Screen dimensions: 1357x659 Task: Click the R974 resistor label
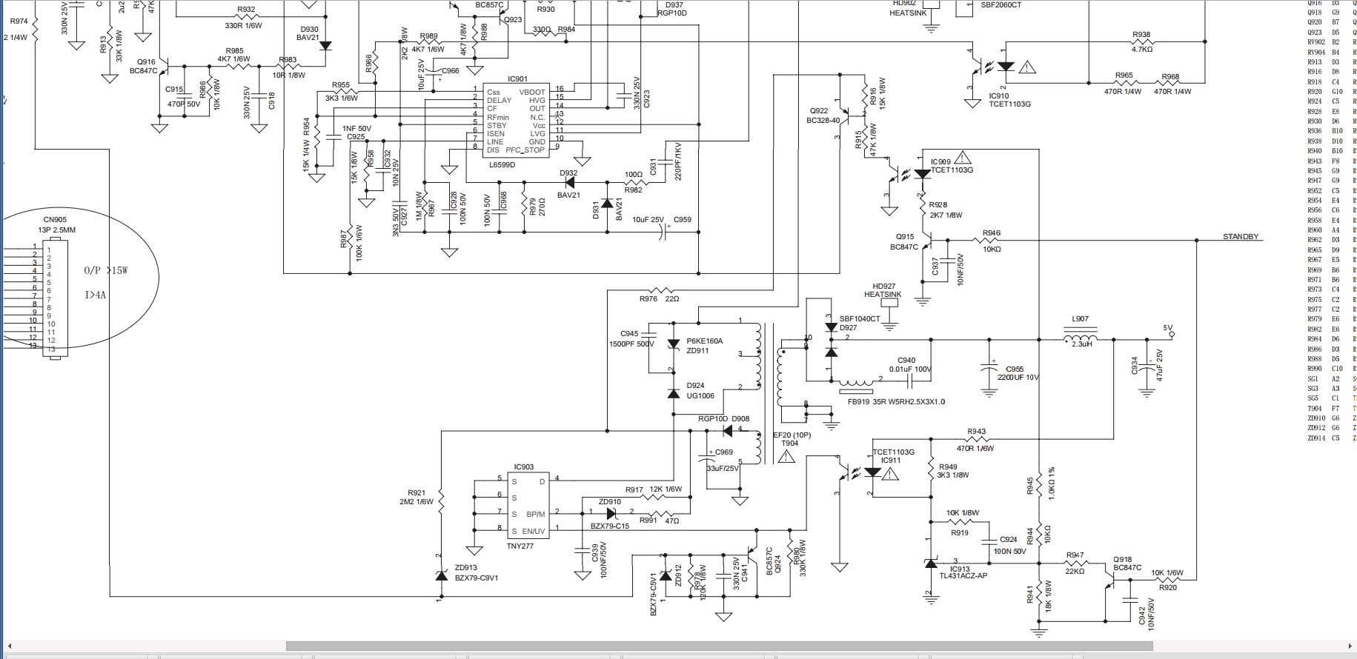[x=19, y=21]
